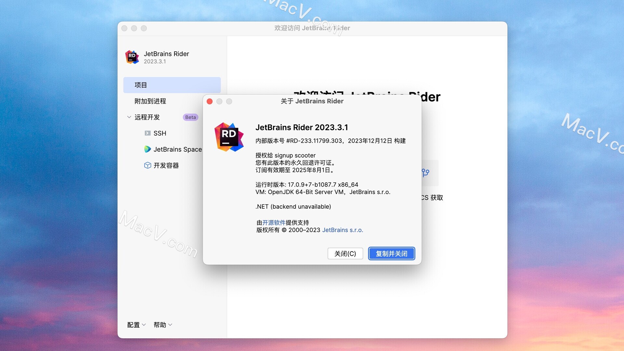Select 项目 in the sidebar

click(172, 85)
